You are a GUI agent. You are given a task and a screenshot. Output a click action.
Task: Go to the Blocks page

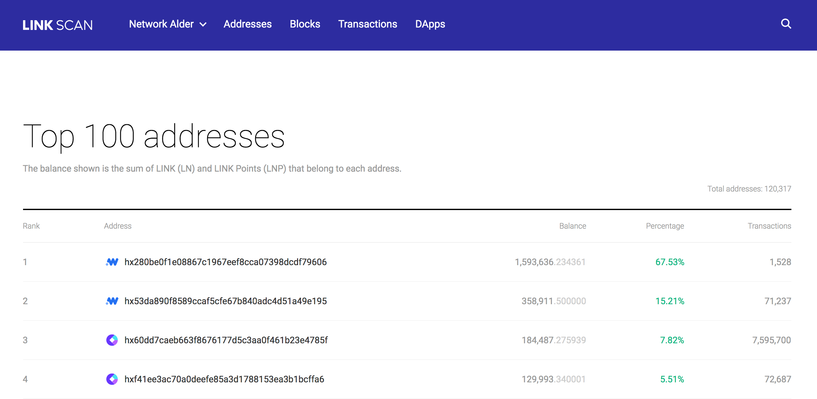305,24
